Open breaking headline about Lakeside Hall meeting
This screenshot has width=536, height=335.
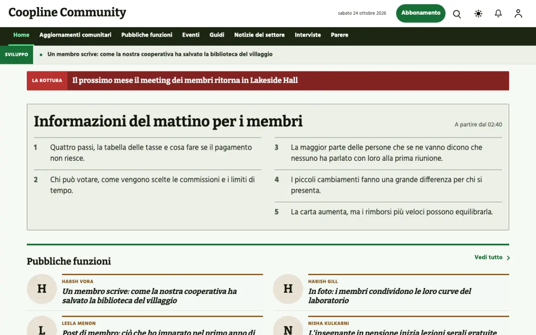pos(185,81)
